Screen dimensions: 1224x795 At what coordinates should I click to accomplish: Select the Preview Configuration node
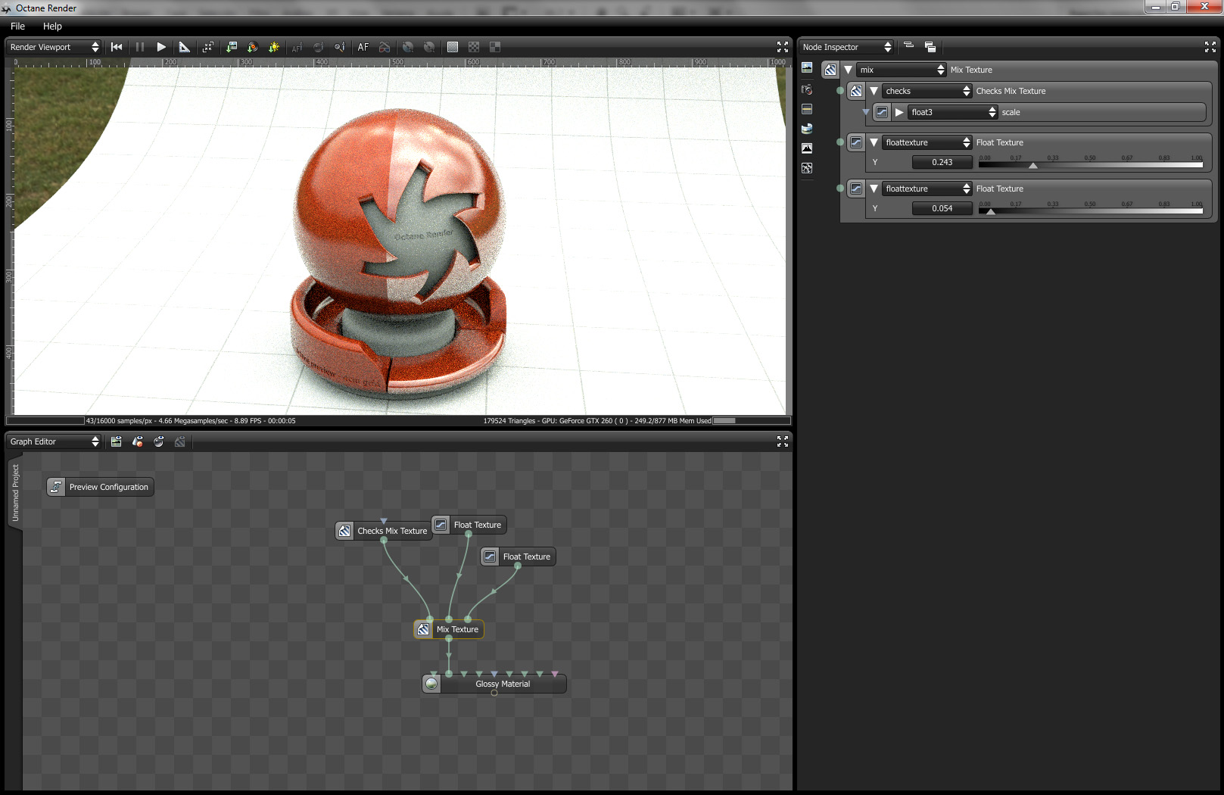[101, 487]
